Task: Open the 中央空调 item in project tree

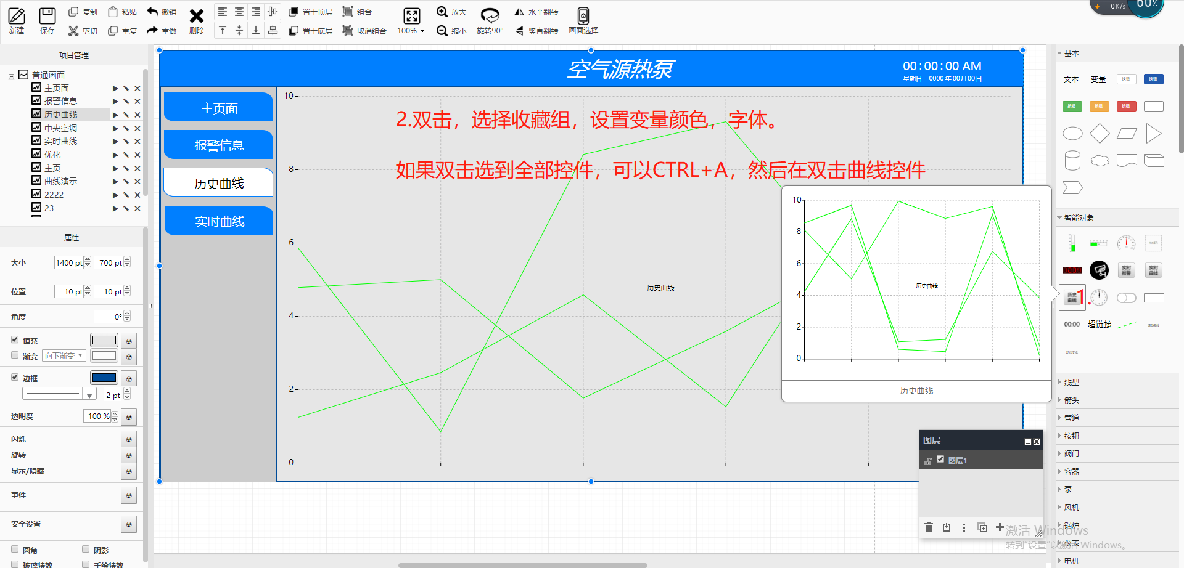Action: (x=60, y=128)
